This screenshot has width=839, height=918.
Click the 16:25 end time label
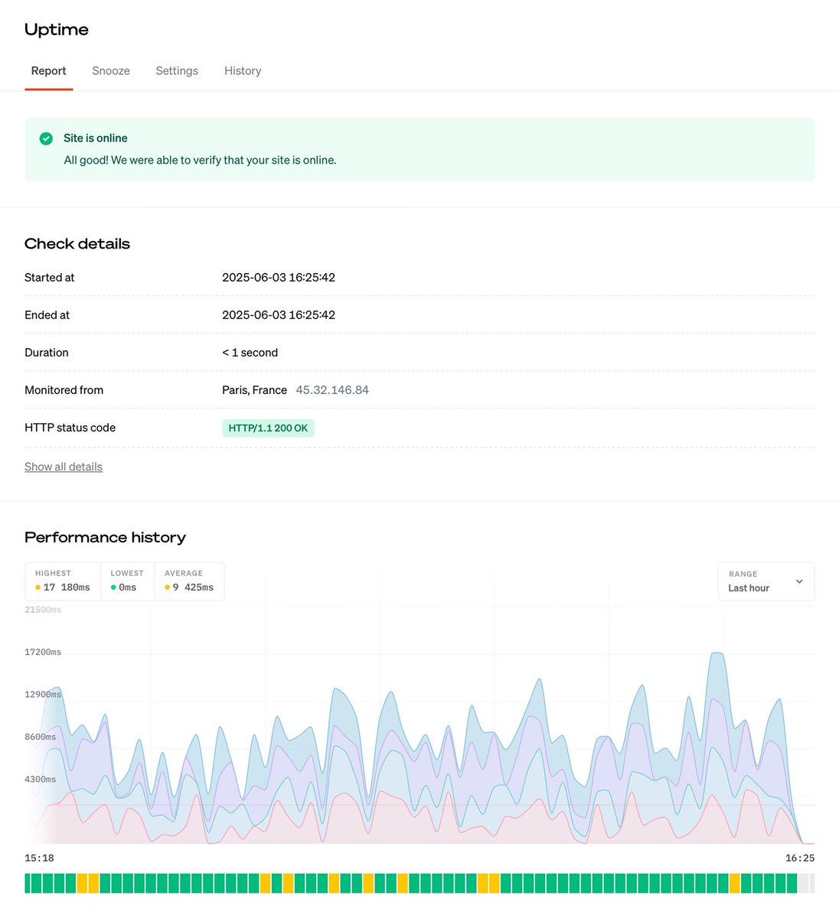(800, 858)
